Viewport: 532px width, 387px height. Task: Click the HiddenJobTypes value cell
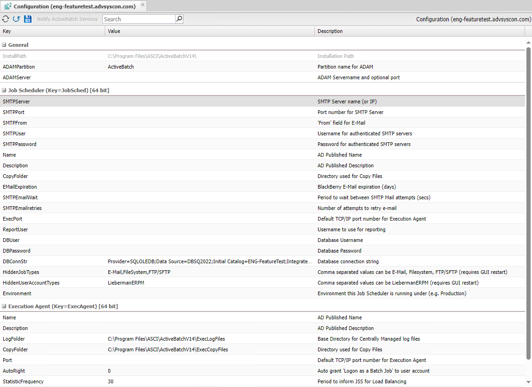[x=209, y=273]
